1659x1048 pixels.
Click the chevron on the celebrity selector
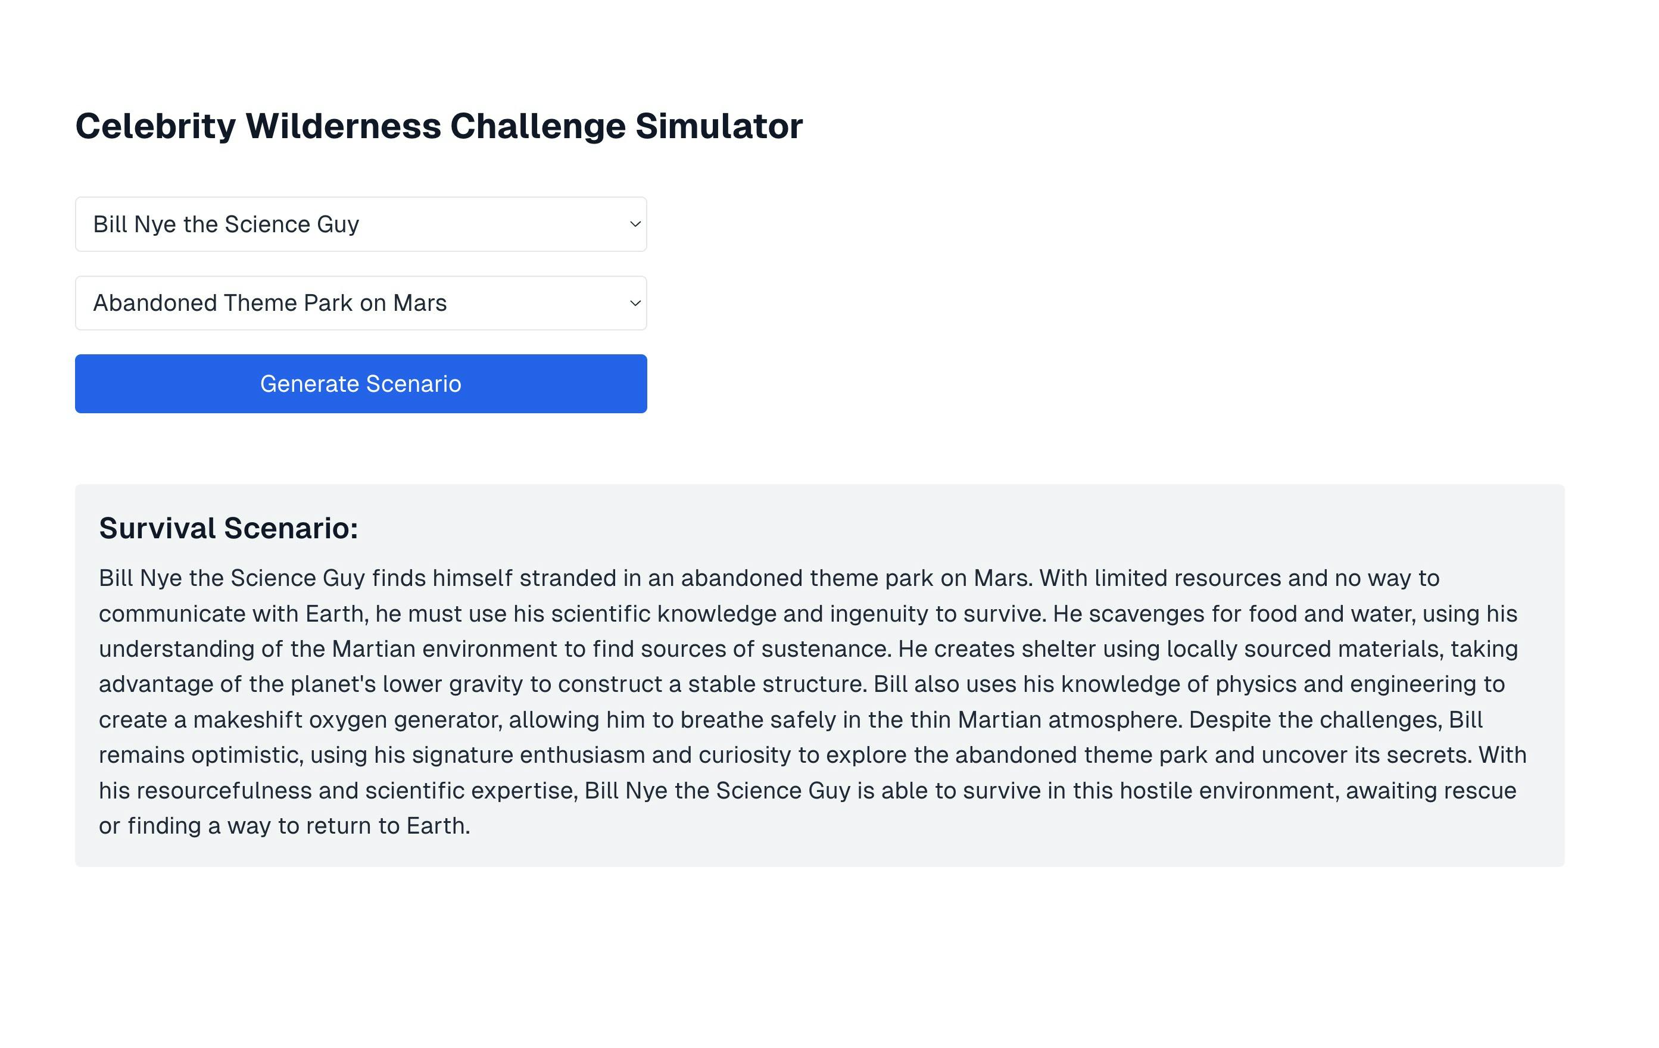(x=635, y=224)
